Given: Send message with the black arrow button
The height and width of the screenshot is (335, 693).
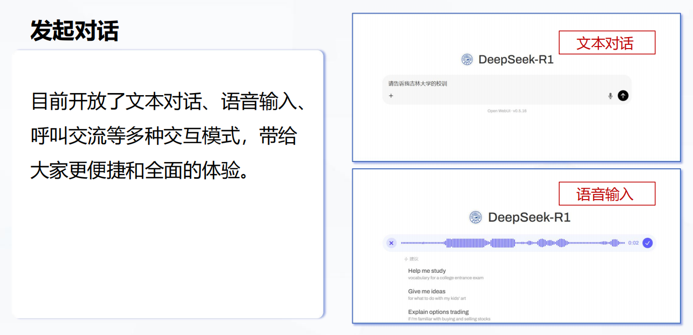Looking at the screenshot, I should pos(623,96).
